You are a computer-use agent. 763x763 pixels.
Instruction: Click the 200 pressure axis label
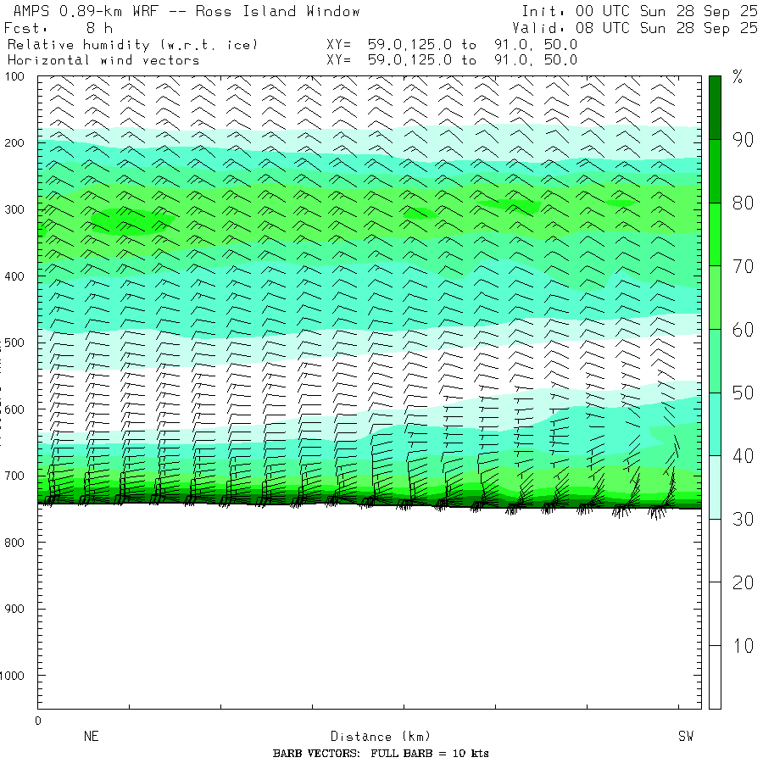(14, 143)
